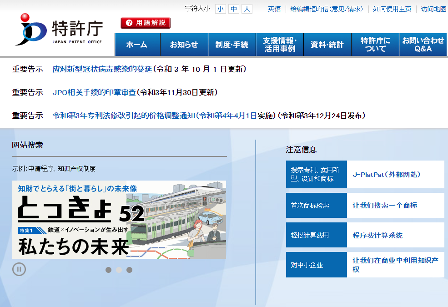Open the お問い合わせQ&A section
Viewport: 448px width, 307px height.
coord(423,45)
